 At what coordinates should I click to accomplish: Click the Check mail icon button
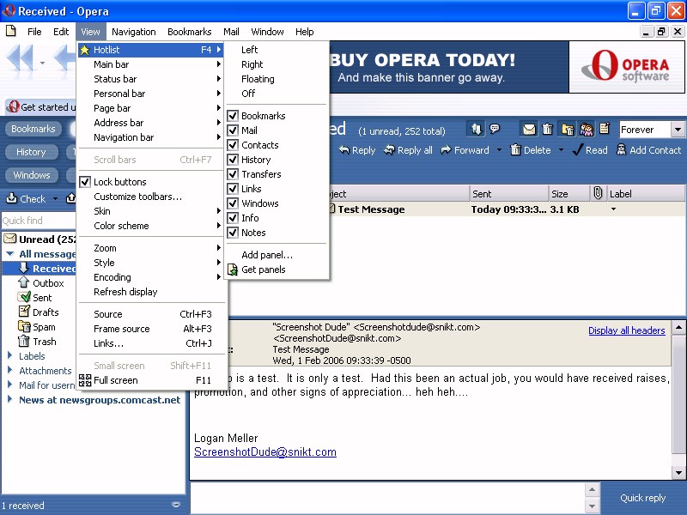pyautogui.click(x=27, y=199)
